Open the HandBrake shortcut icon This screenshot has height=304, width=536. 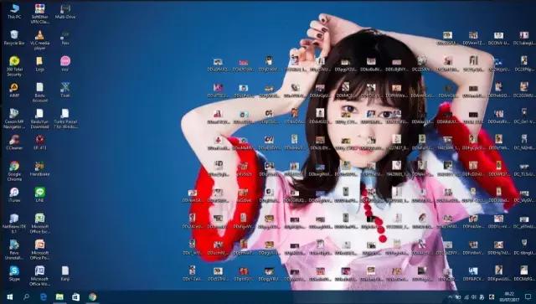tap(39, 169)
